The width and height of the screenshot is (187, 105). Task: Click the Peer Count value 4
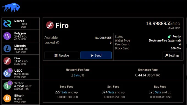[x=180, y=44]
